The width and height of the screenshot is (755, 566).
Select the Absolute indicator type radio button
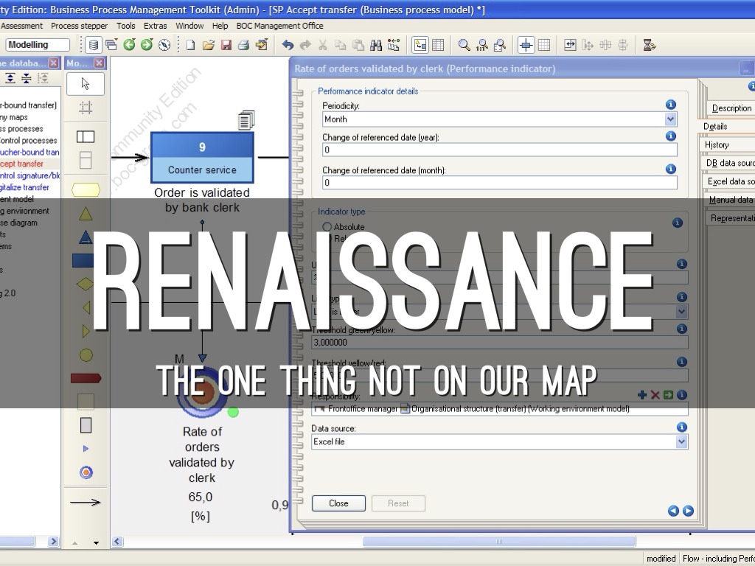point(327,227)
